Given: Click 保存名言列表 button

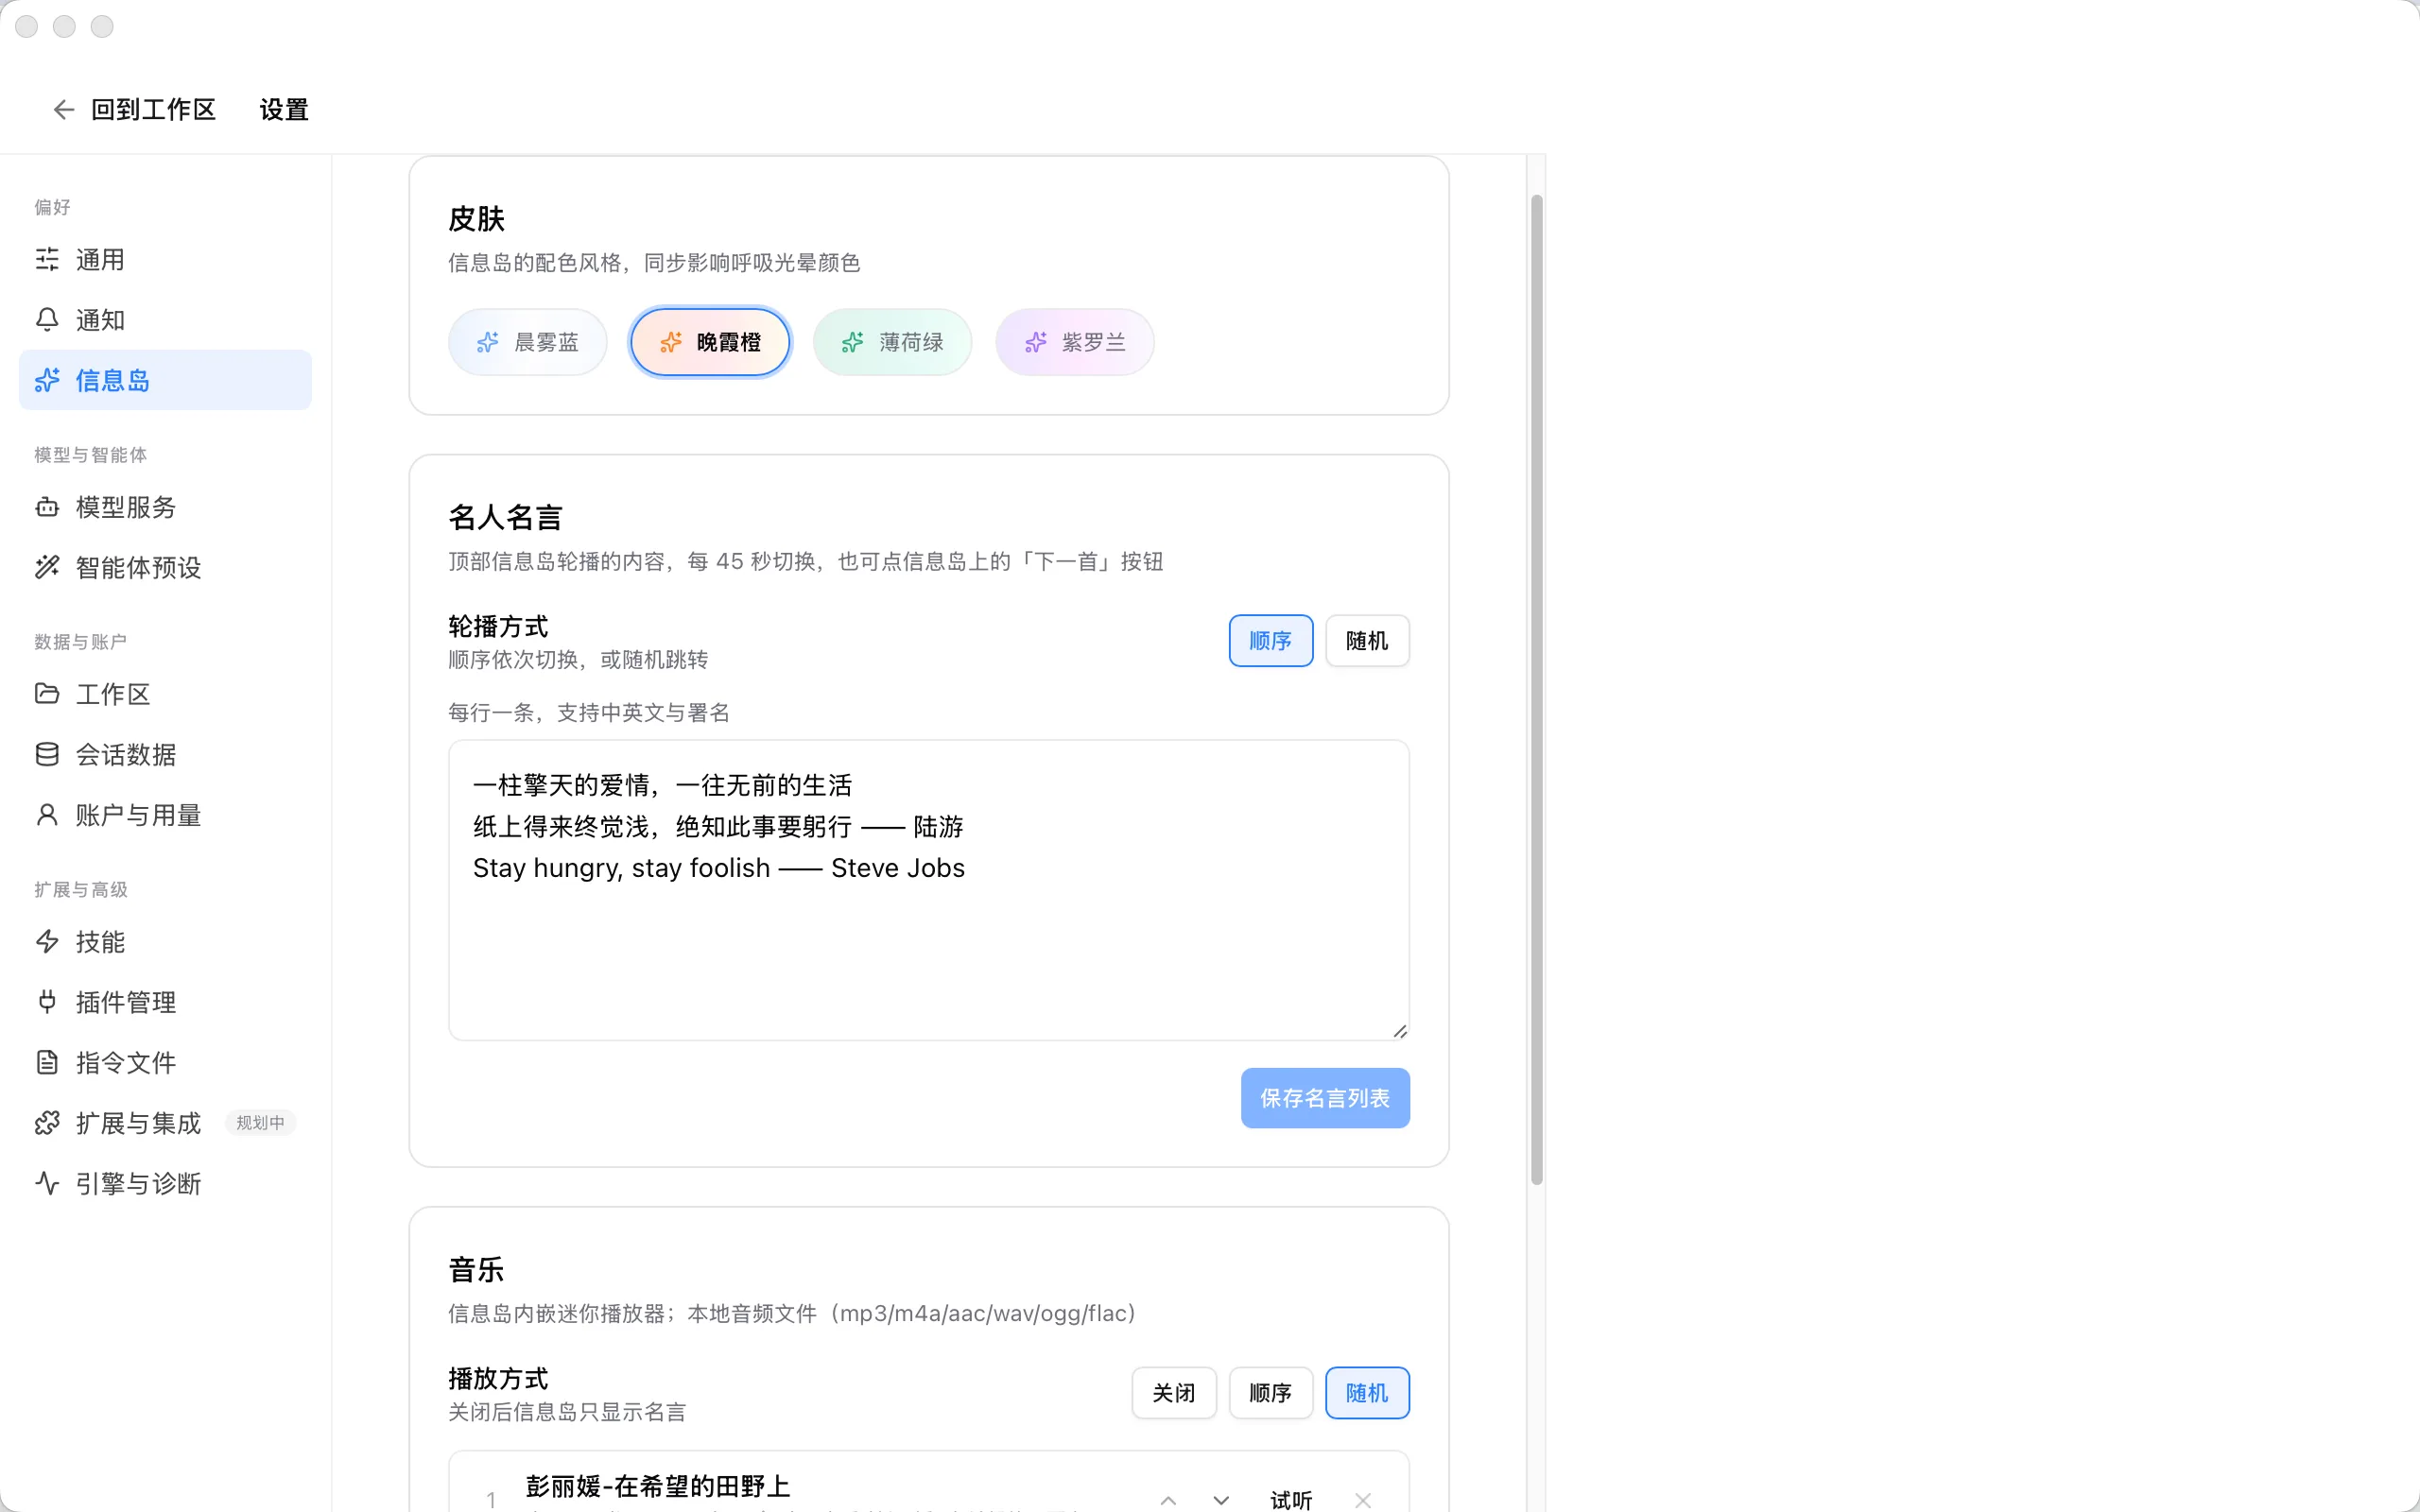Looking at the screenshot, I should click(1325, 1098).
